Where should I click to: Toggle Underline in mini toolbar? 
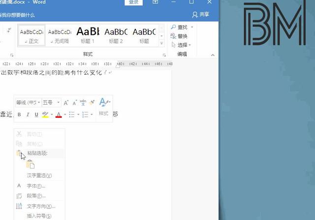tap(36, 114)
